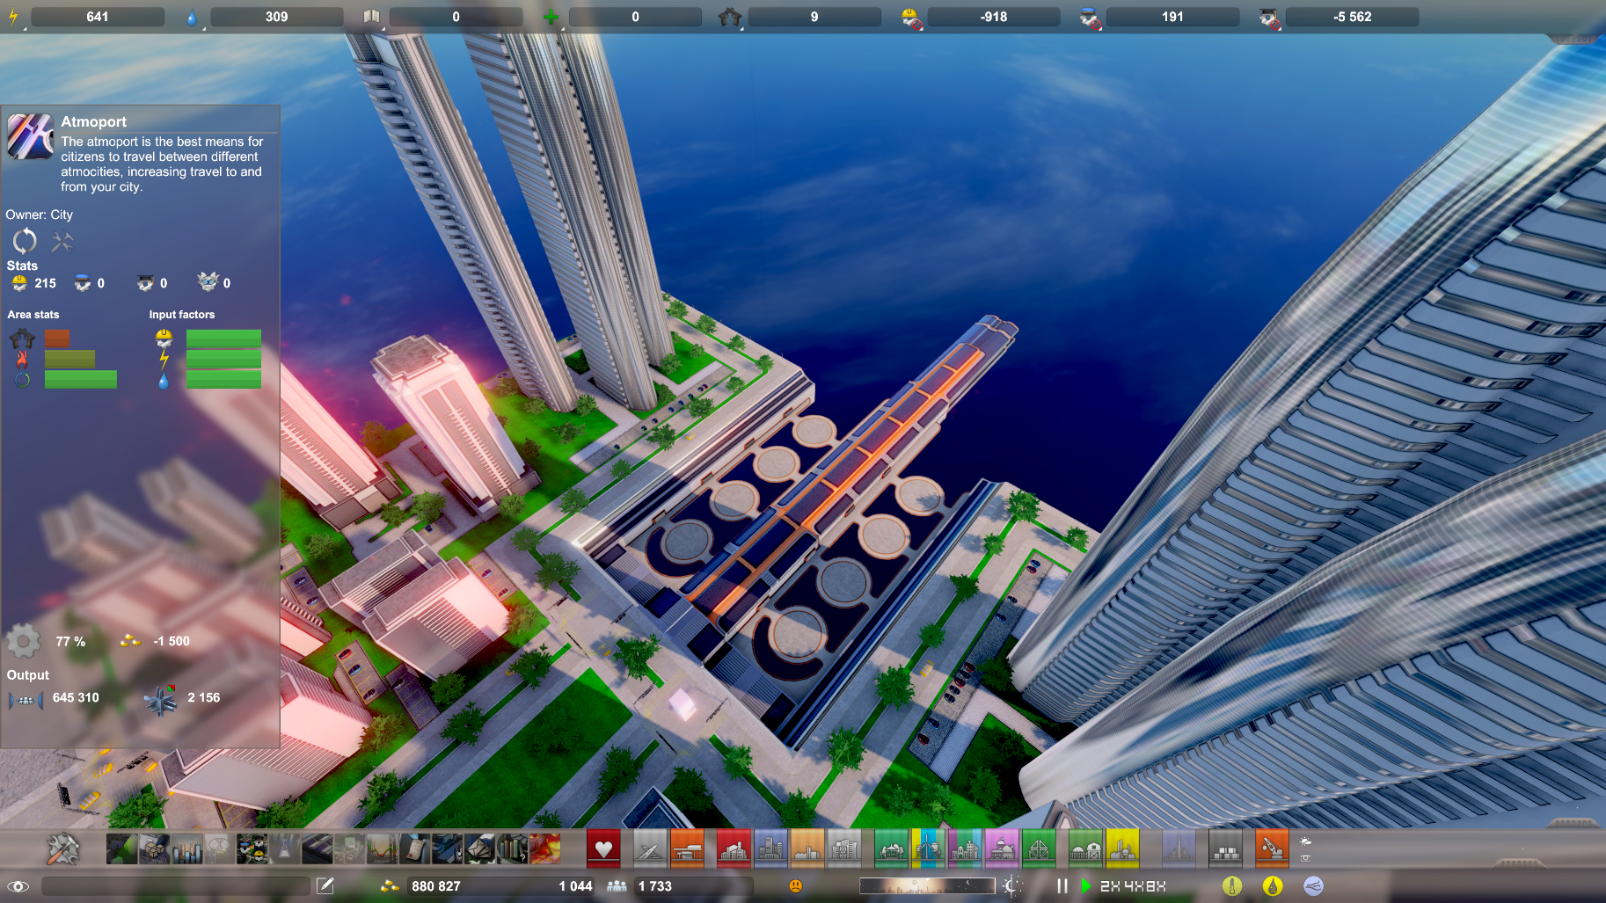This screenshot has width=1606, height=903.
Task: Open the stock graph economy overlay
Action: 382,849
